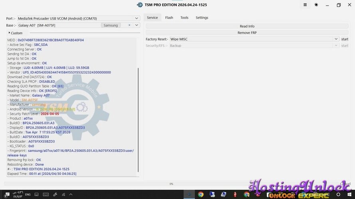Click the 'Product : a07xx' log line
Screen dimensions: 355x199
[20, 119]
